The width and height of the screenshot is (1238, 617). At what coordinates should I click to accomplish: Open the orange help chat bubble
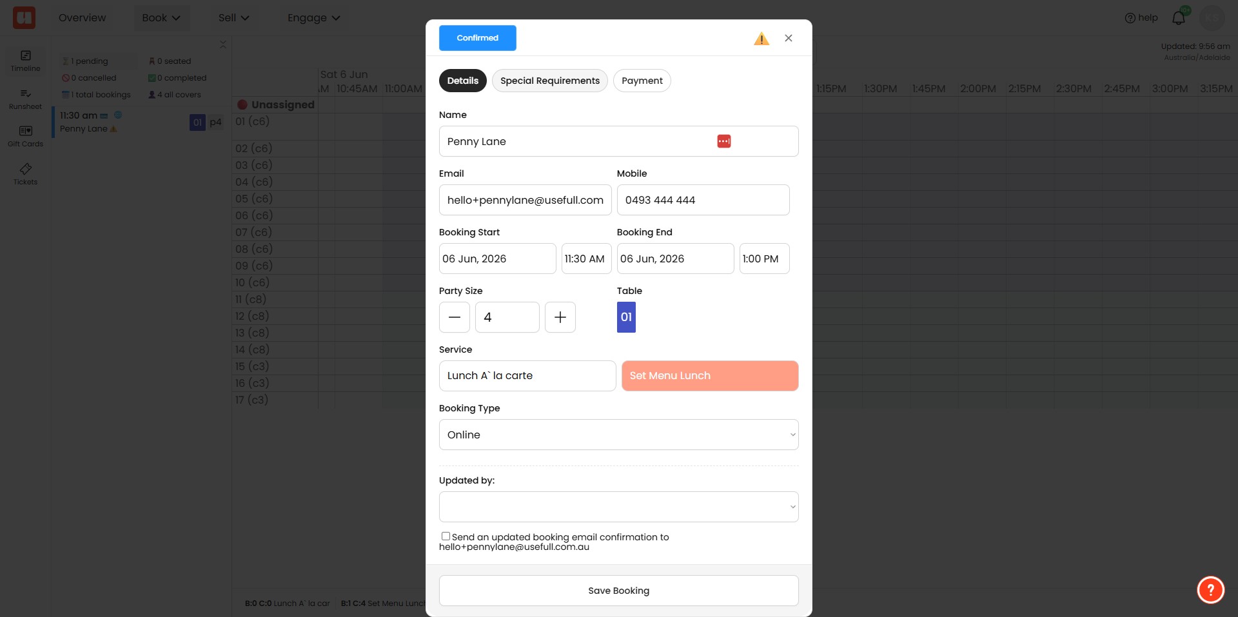pyautogui.click(x=1210, y=589)
